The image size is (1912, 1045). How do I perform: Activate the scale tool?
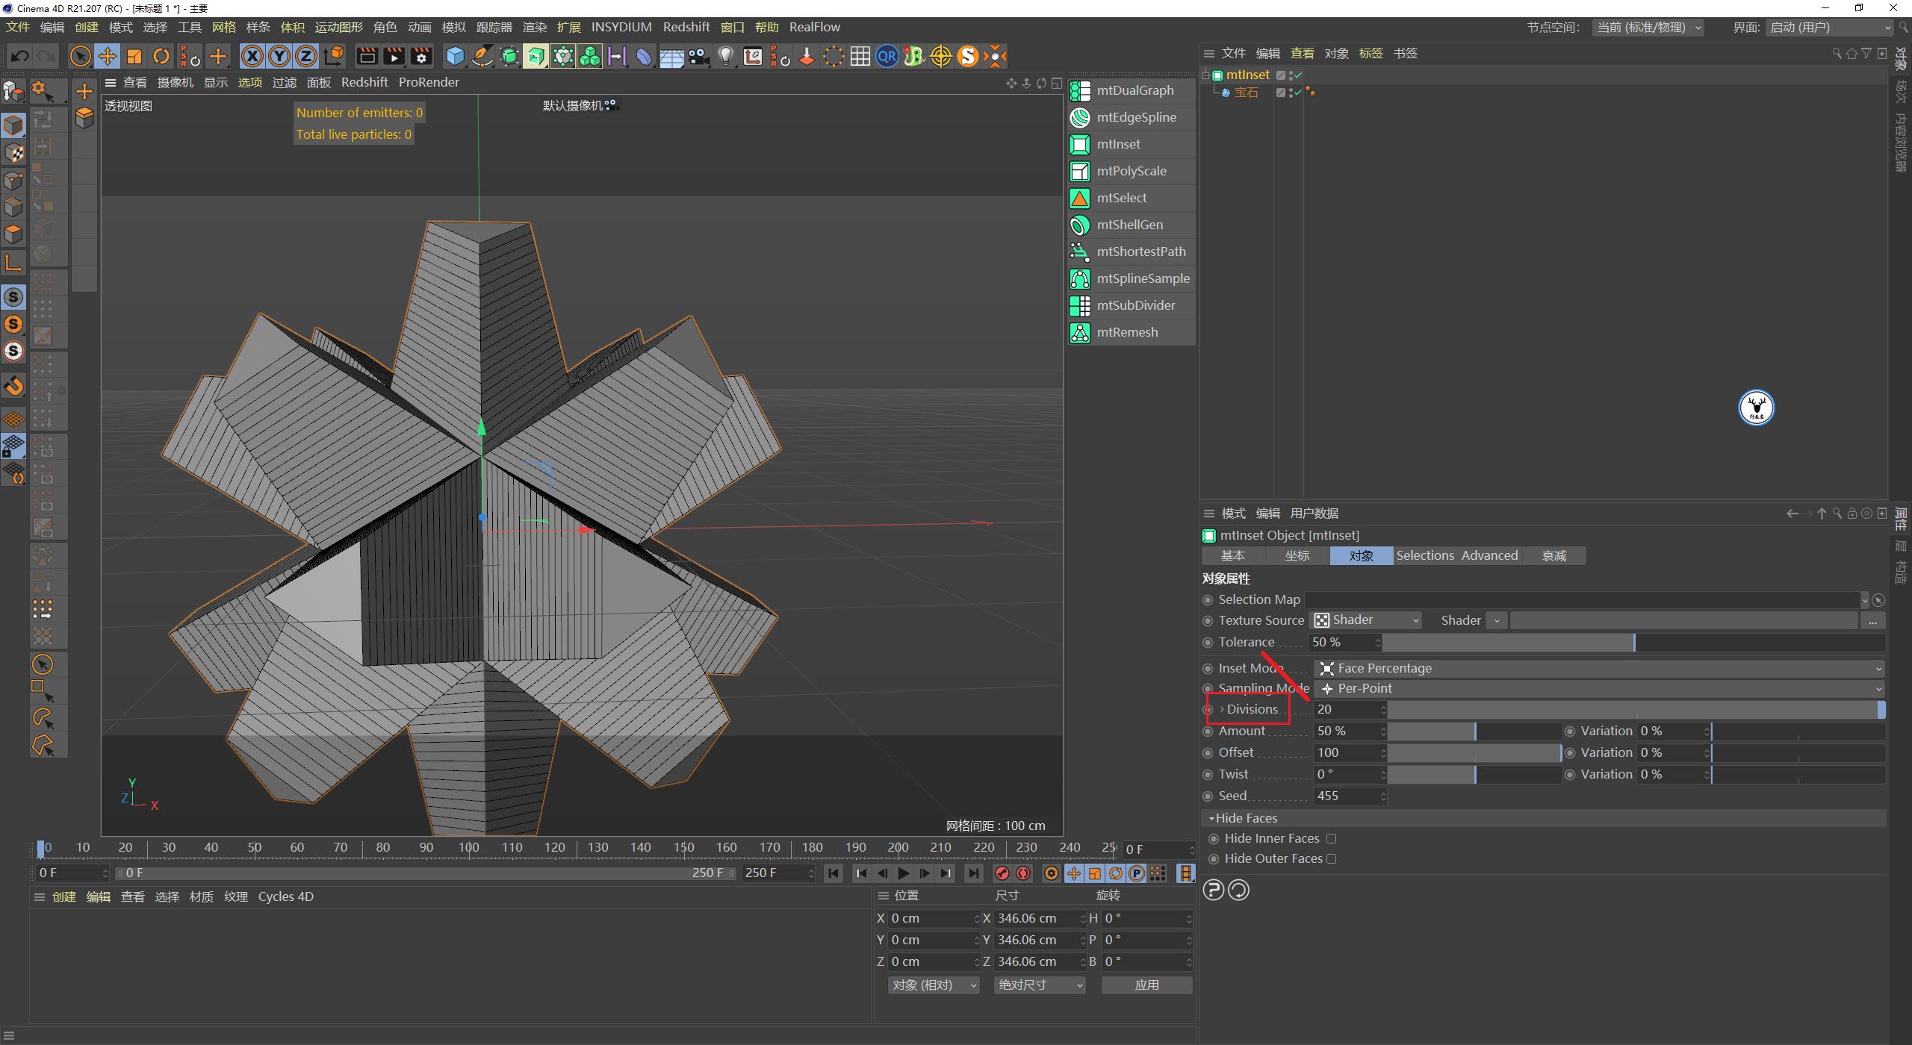coord(134,56)
